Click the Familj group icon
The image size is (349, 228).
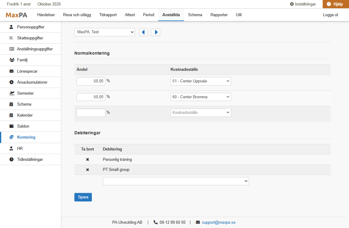12,60
